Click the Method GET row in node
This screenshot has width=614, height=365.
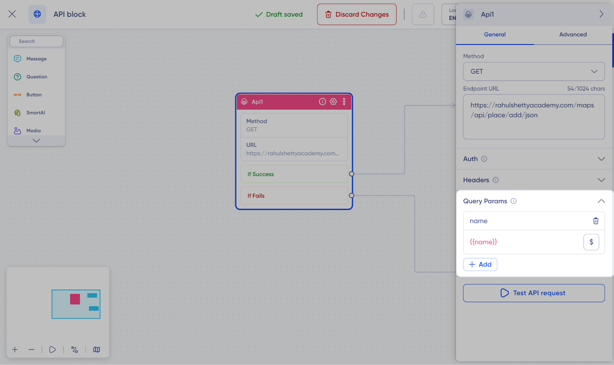(x=294, y=126)
